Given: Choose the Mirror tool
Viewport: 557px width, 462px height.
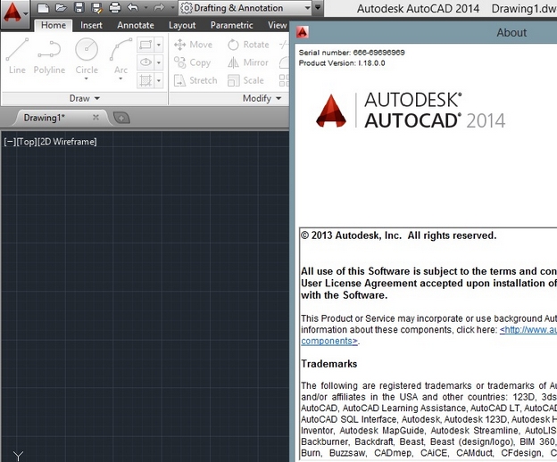Looking at the screenshot, I should pyautogui.click(x=248, y=62).
